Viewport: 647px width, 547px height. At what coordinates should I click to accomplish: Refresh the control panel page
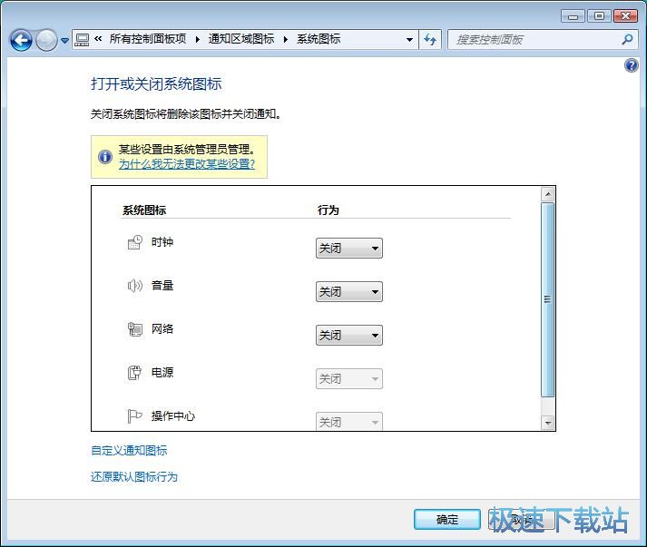pyautogui.click(x=430, y=40)
